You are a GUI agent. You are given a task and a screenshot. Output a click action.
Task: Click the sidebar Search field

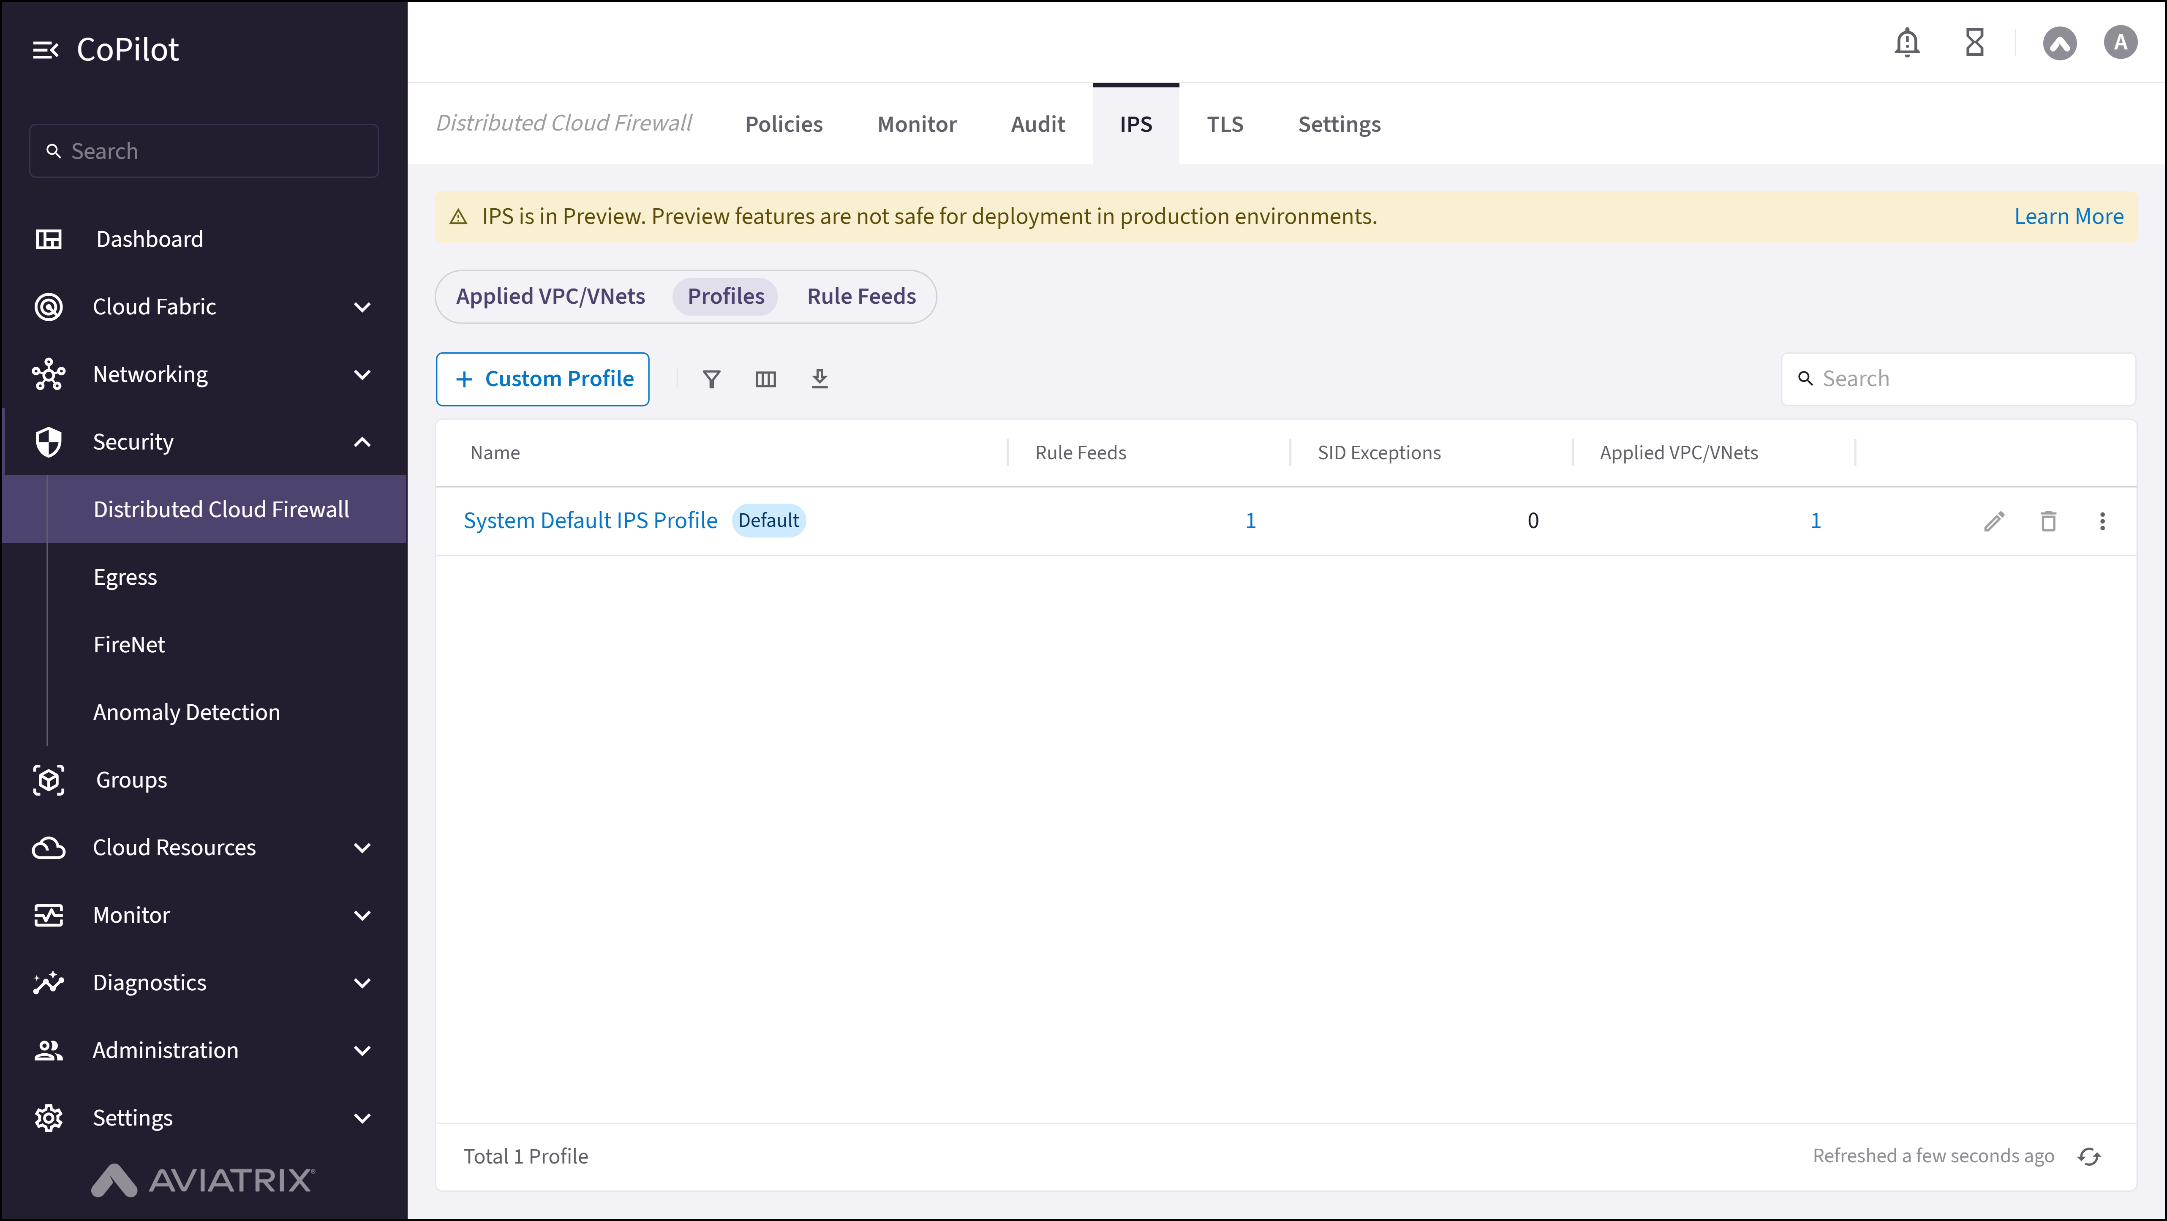point(204,152)
